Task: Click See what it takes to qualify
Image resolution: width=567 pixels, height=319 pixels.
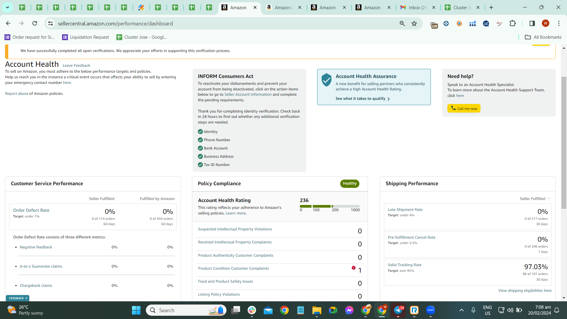Action: click(x=363, y=99)
